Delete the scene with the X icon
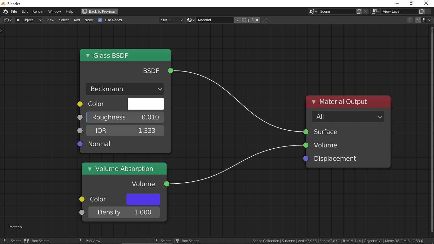 tap(365, 11)
